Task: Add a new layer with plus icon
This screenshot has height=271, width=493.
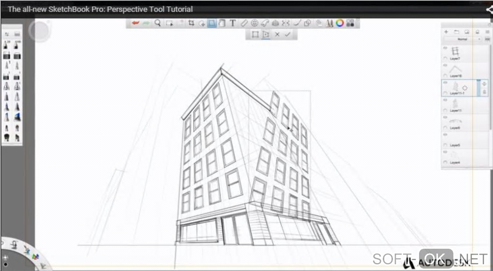Action: [x=446, y=32]
